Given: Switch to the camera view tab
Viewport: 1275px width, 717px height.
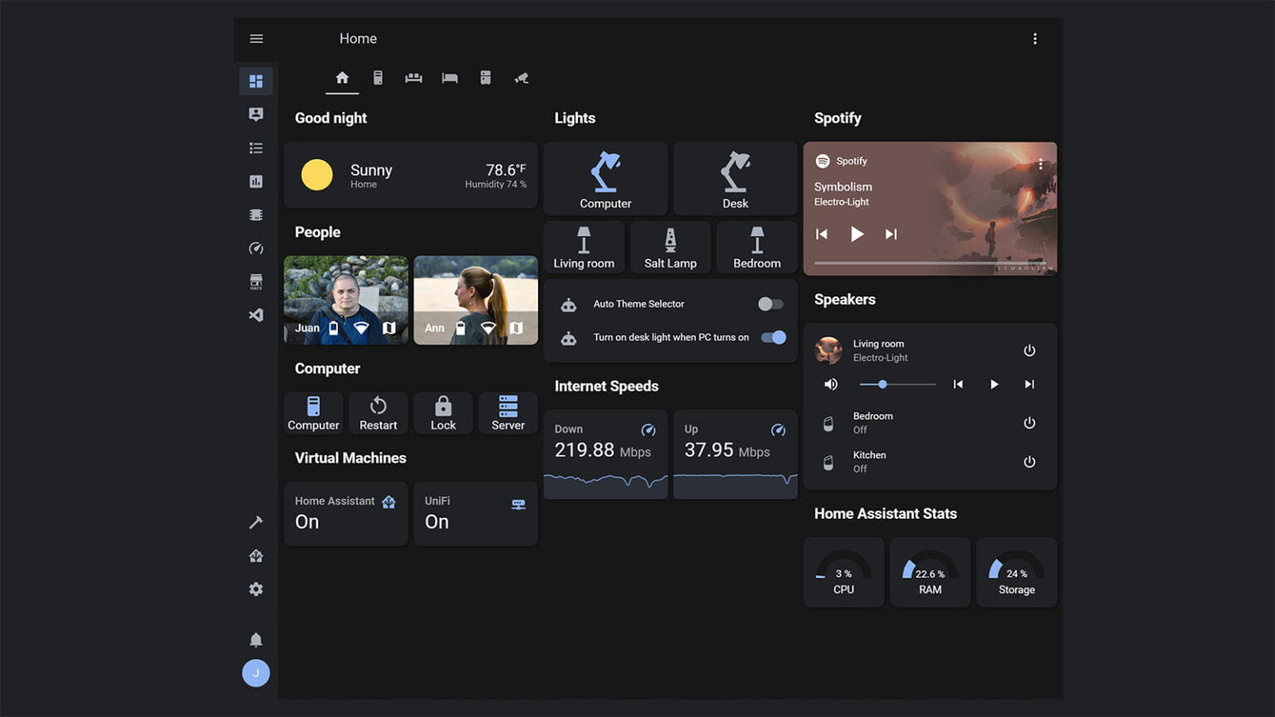Looking at the screenshot, I should click(x=520, y=77).
